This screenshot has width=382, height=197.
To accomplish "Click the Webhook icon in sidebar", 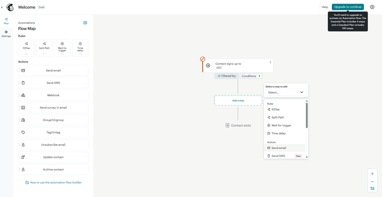I will (x=23, y=95).
